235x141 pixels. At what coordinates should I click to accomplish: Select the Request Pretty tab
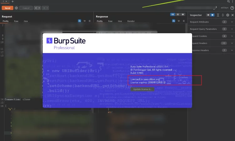pyautogui.click(x=6, y=21)
